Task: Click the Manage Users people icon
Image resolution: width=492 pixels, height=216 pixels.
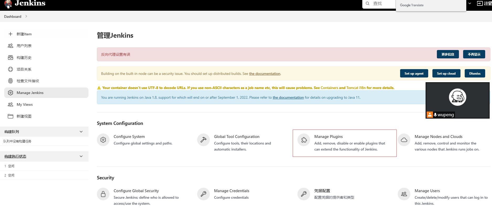Action: pos(404,194)
